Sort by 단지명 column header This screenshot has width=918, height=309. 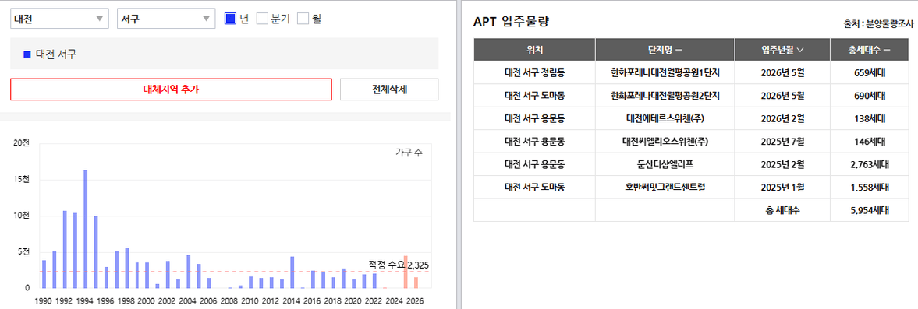pyautogui.click(x=665, y=50)
